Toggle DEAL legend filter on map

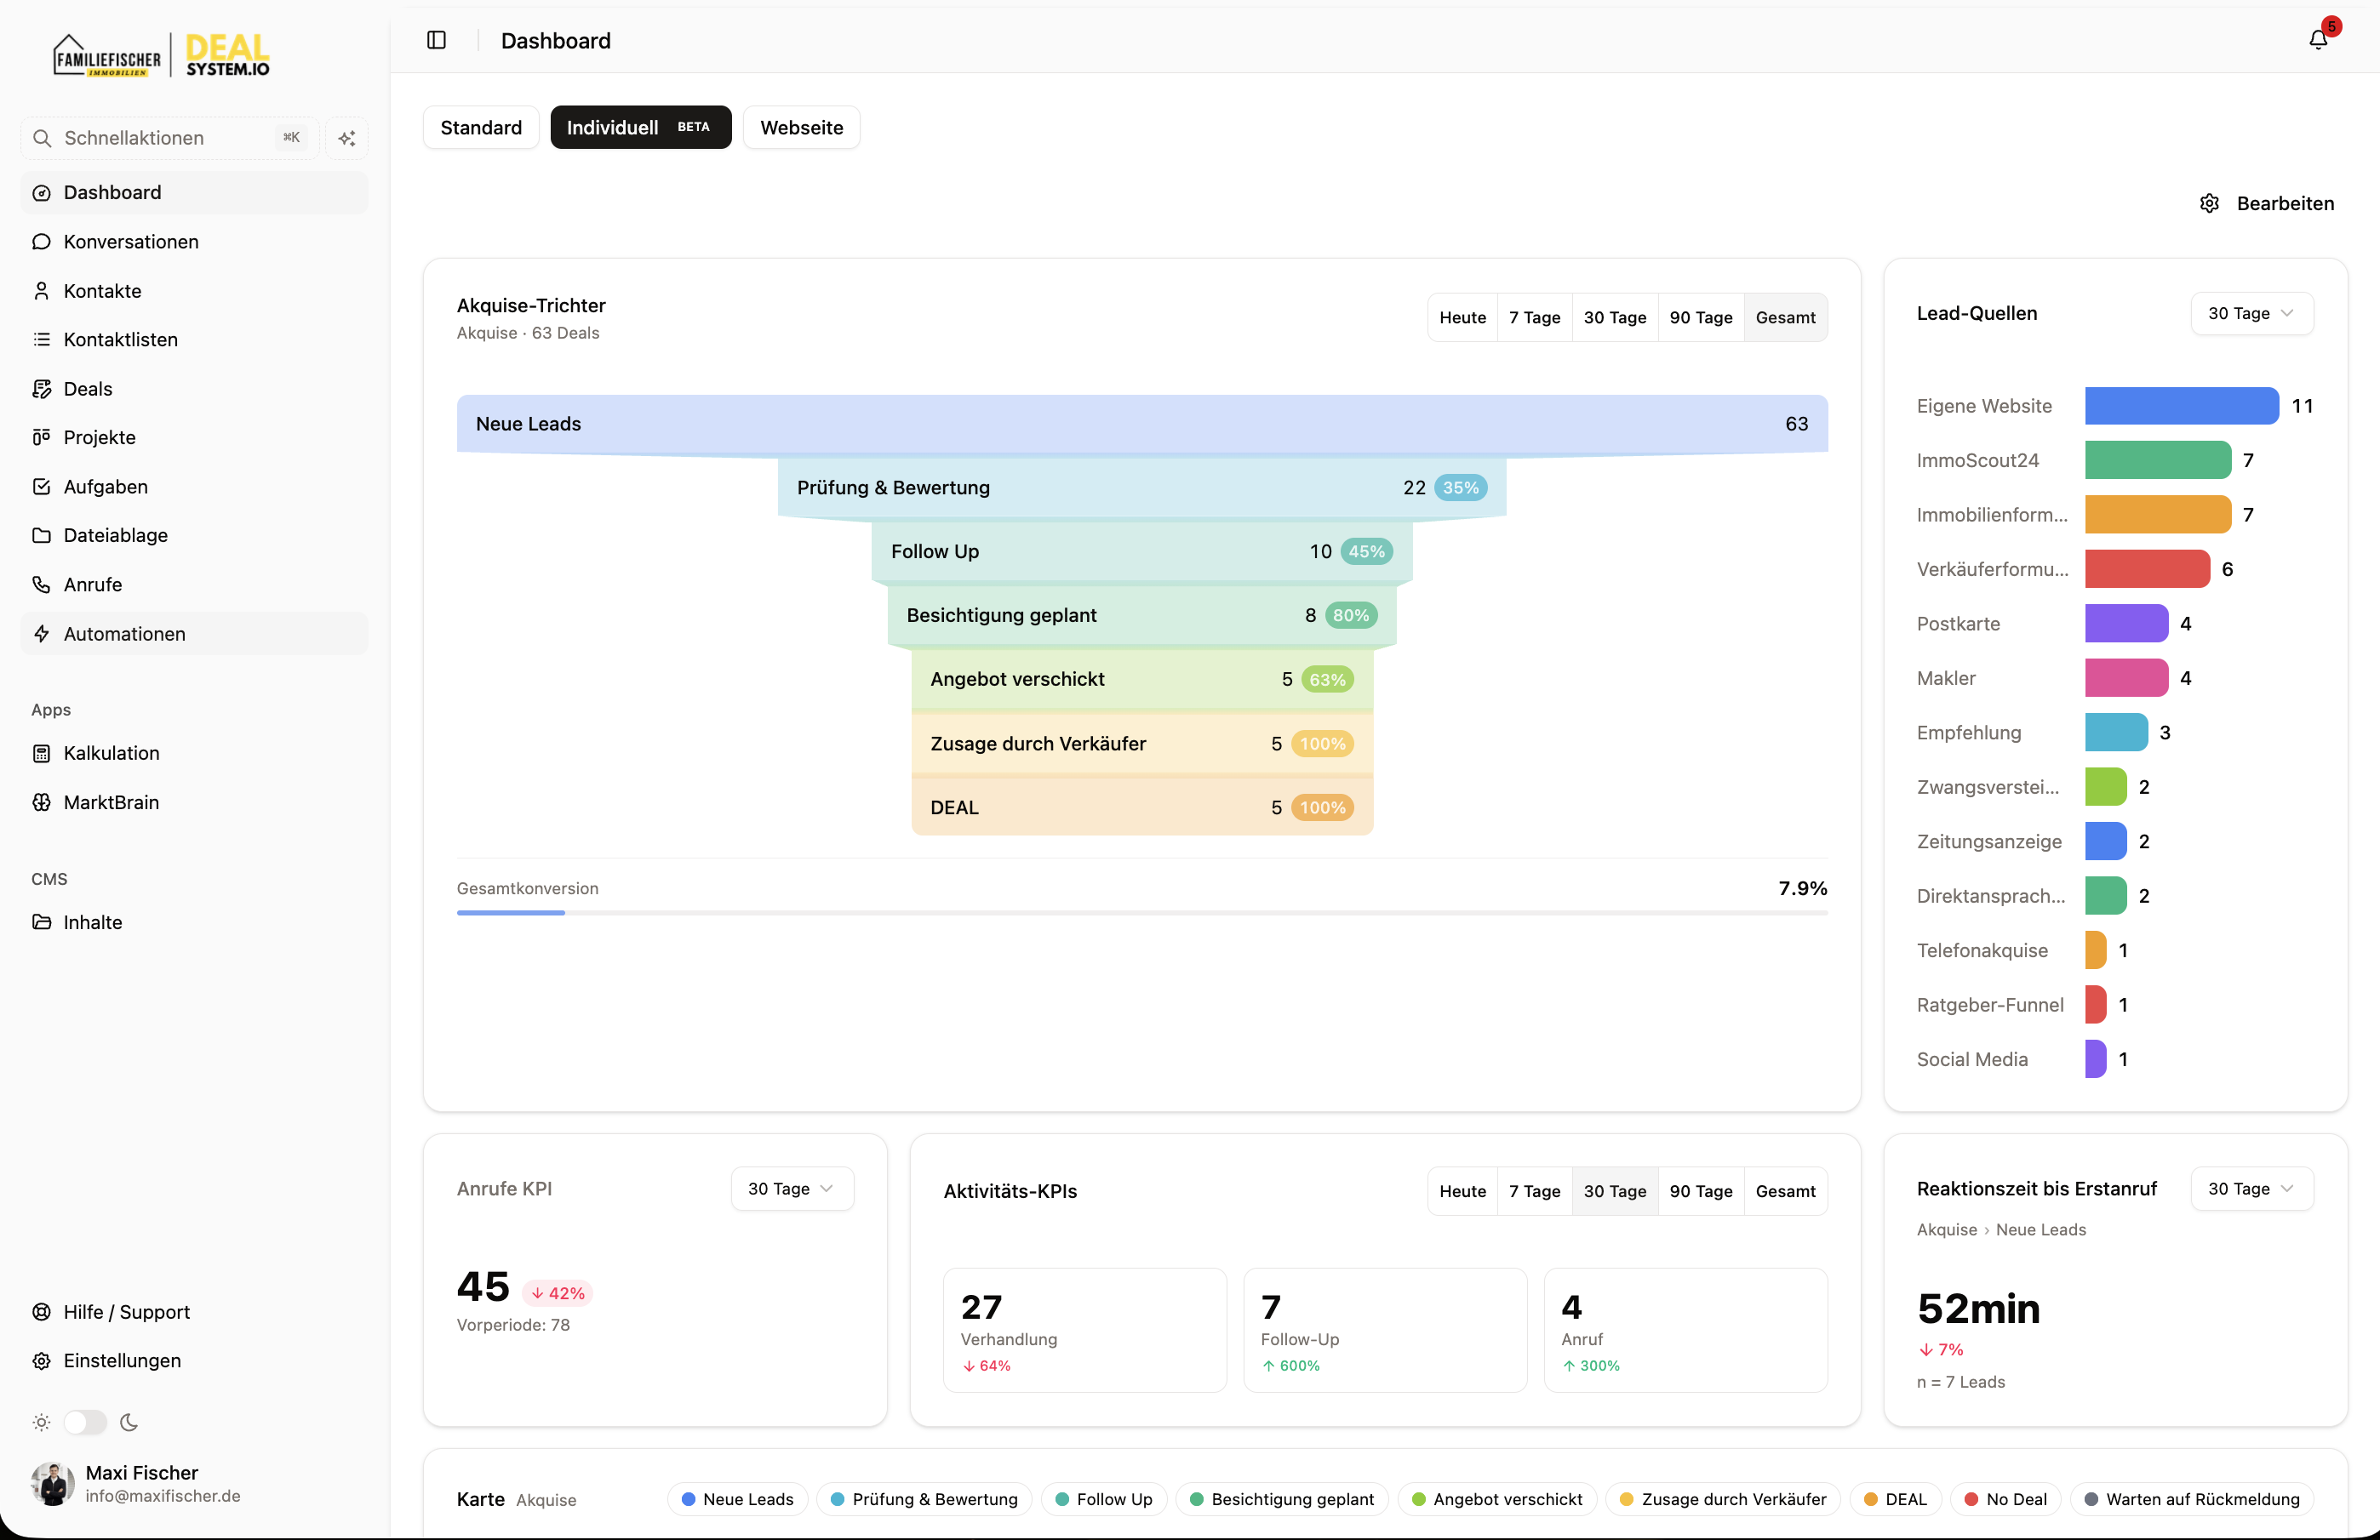pyautogui.click(x=1896, y=1499)
